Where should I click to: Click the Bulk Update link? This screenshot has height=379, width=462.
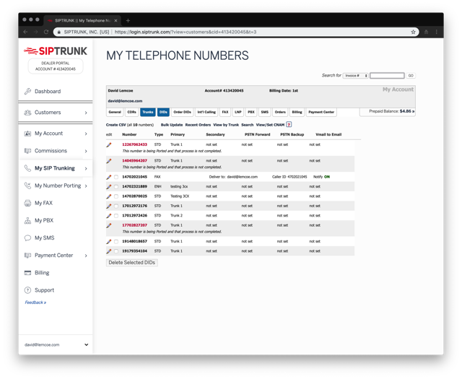pos(172,125)
